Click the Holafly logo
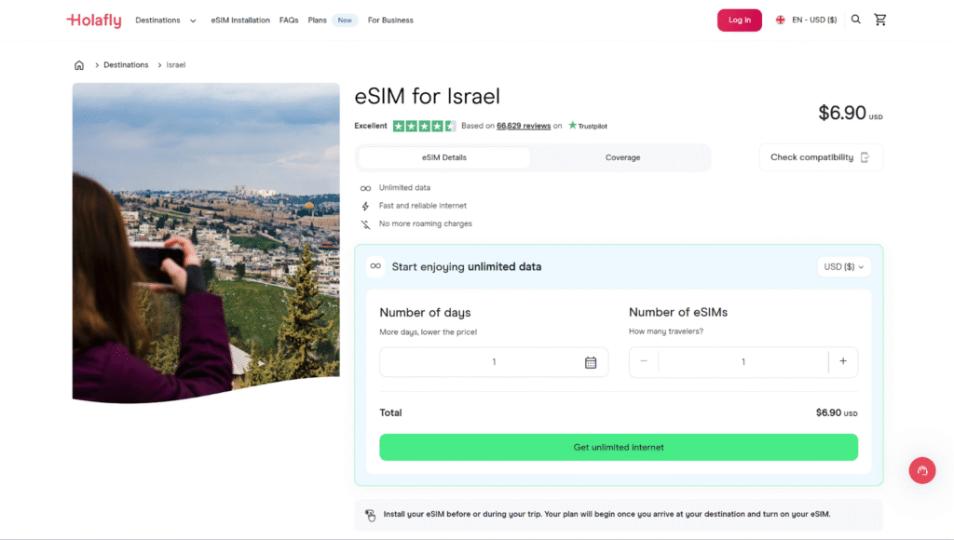 pyautogui.click(x=93, y=19)
